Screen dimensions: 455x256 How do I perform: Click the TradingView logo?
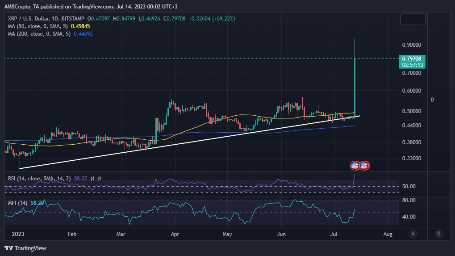tap(25, 248)
